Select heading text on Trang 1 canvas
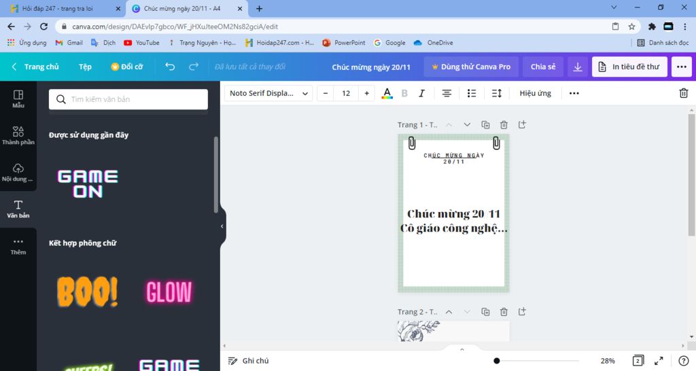 click(x=453, y=158)
